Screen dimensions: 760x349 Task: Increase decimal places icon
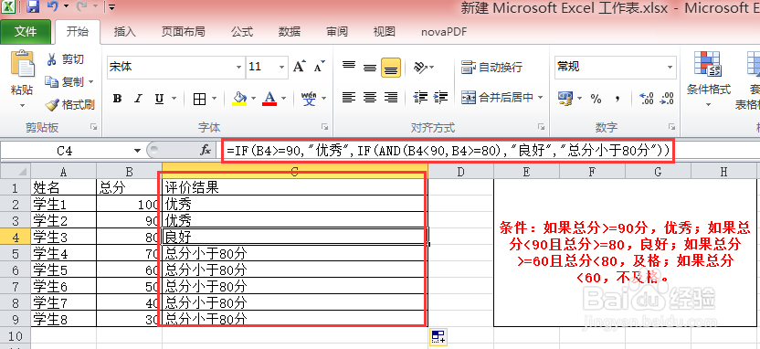tap(647, 99)
